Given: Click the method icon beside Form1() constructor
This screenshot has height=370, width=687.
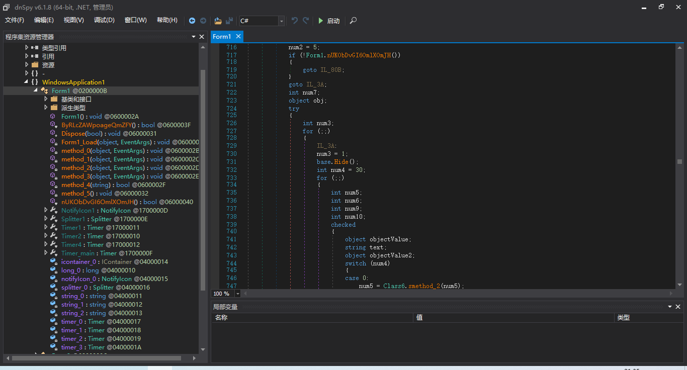Looking at the screenshot, I should coord(53,116).
